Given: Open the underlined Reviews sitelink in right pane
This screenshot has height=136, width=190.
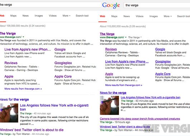Looking at the screenshot, I should [x=111, y=49].
